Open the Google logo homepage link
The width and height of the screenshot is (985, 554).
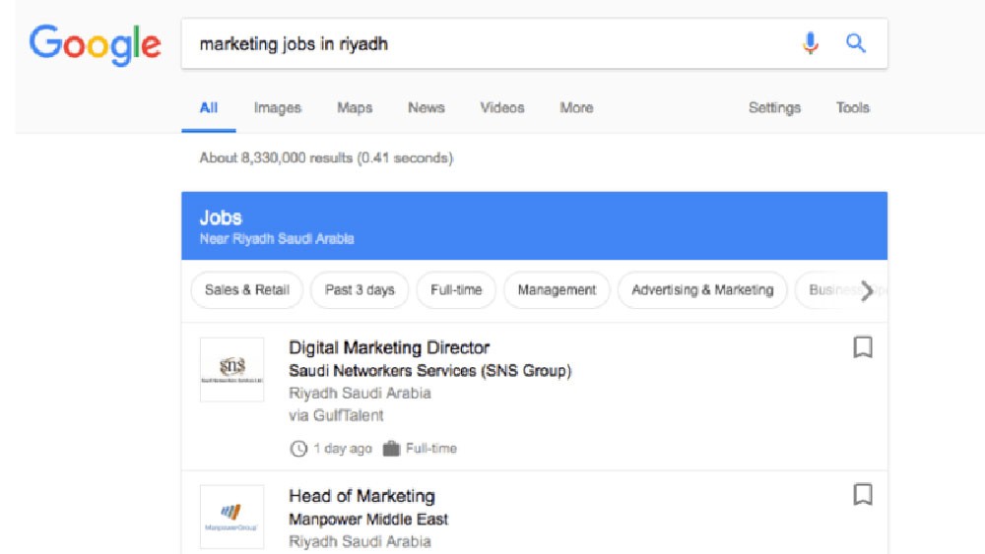point(95,44)
